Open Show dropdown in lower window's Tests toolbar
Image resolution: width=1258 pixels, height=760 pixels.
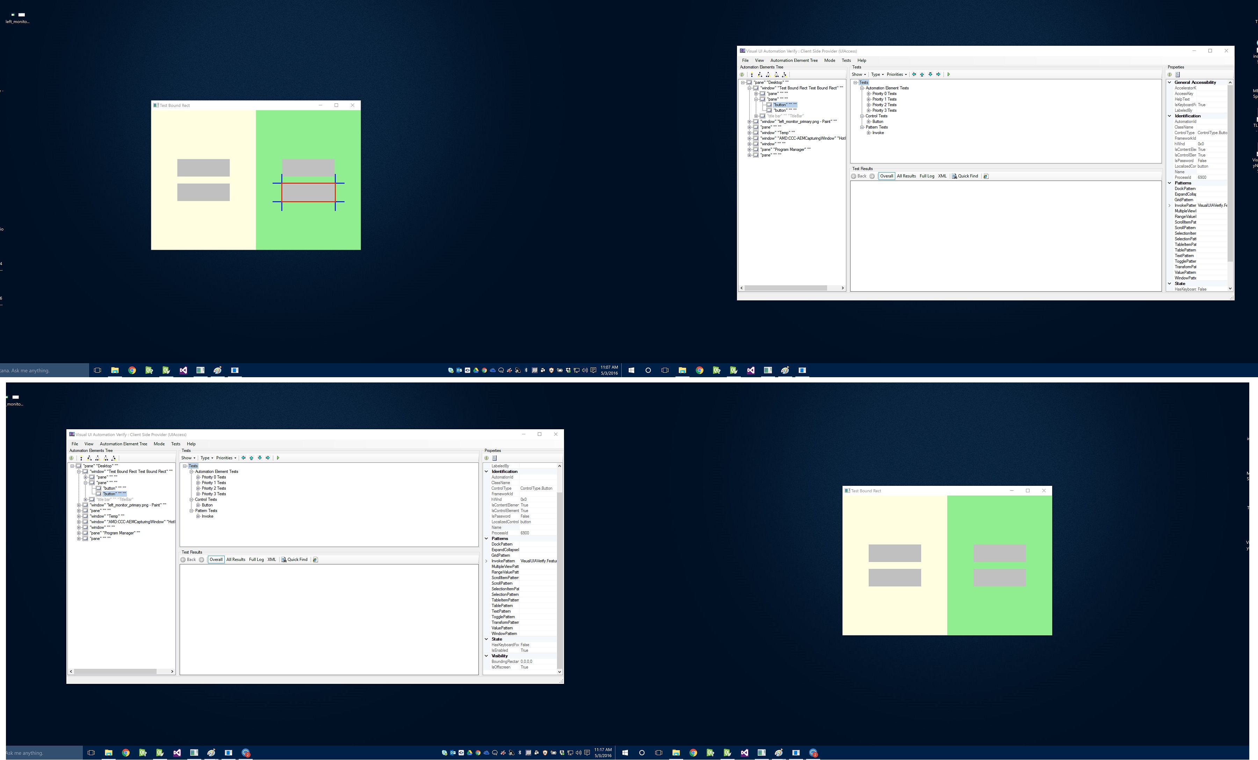click(x=188, y=458)
